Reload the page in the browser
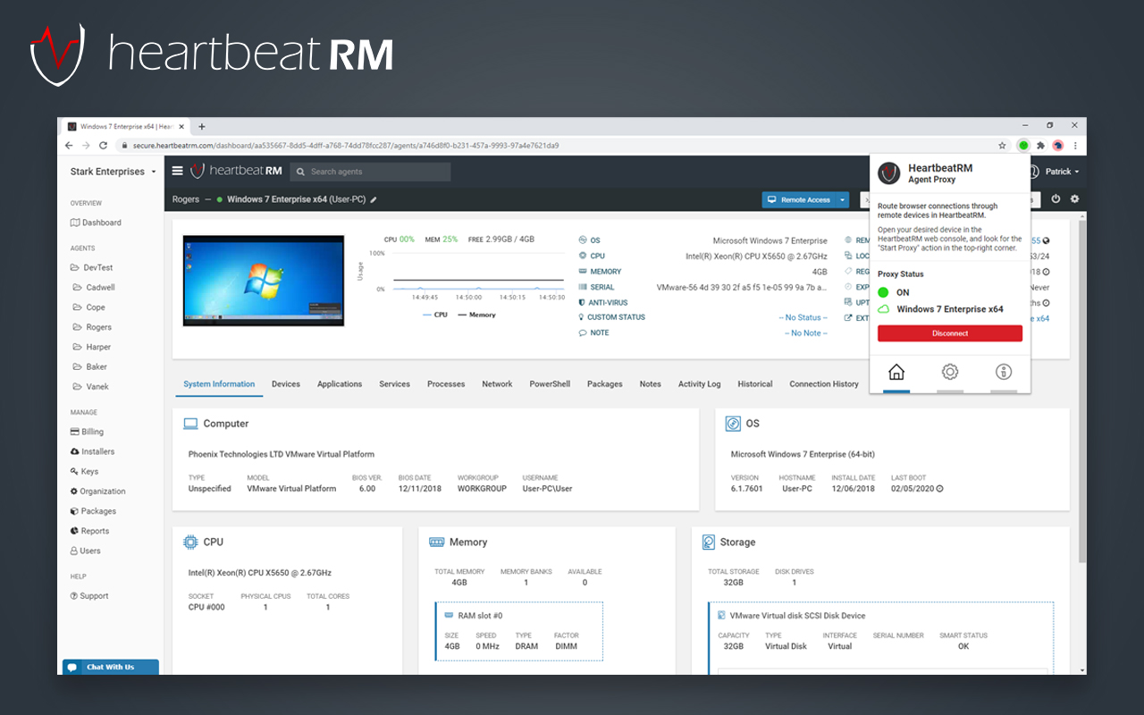This screenshot has width=1144, height=715. (x=103, y=145)
